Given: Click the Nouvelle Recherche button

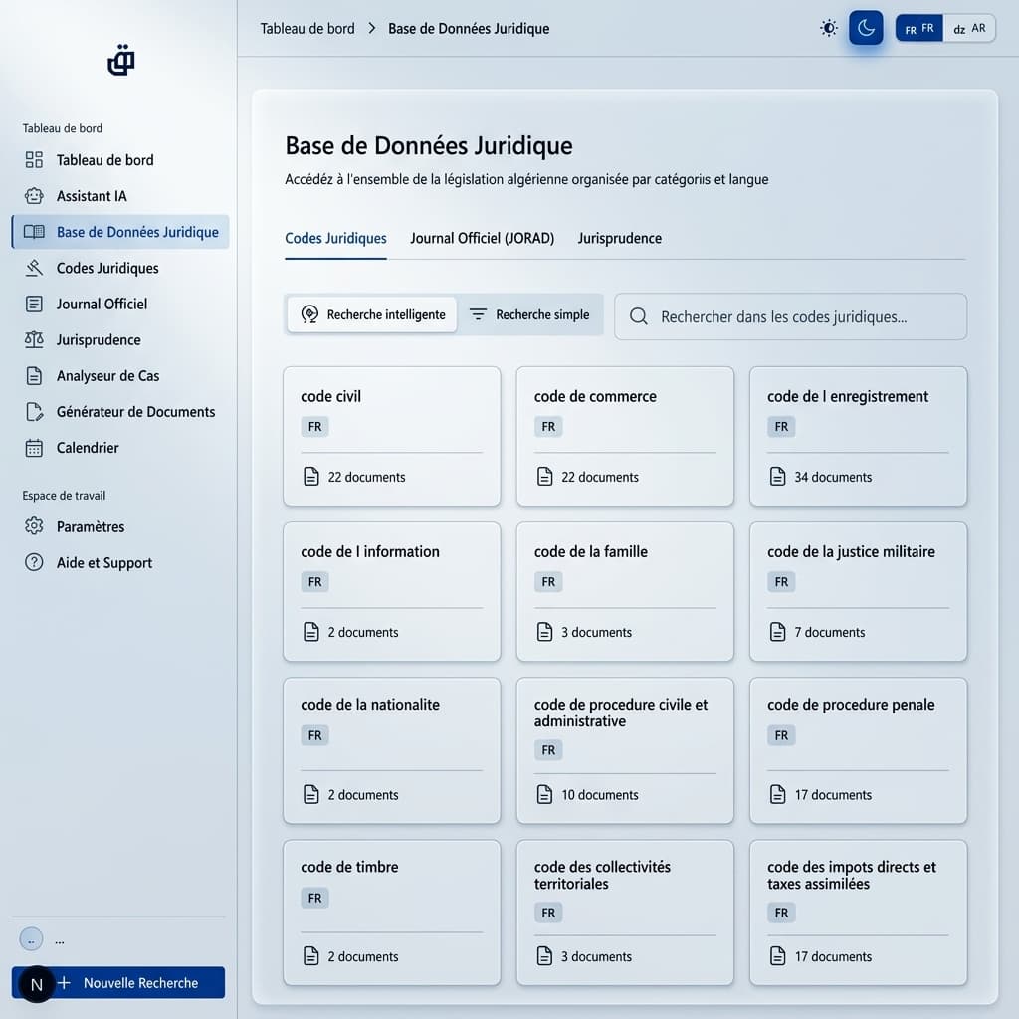Looking at the screenshot, I should pyautogui.click(x=119, y=982).
